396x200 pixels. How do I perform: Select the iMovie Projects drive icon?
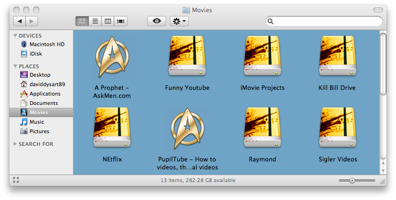coord(262,56)
